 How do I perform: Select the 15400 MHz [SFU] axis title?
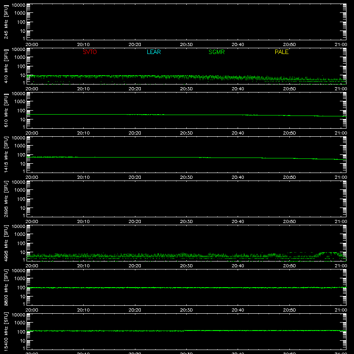click(6, 331)
